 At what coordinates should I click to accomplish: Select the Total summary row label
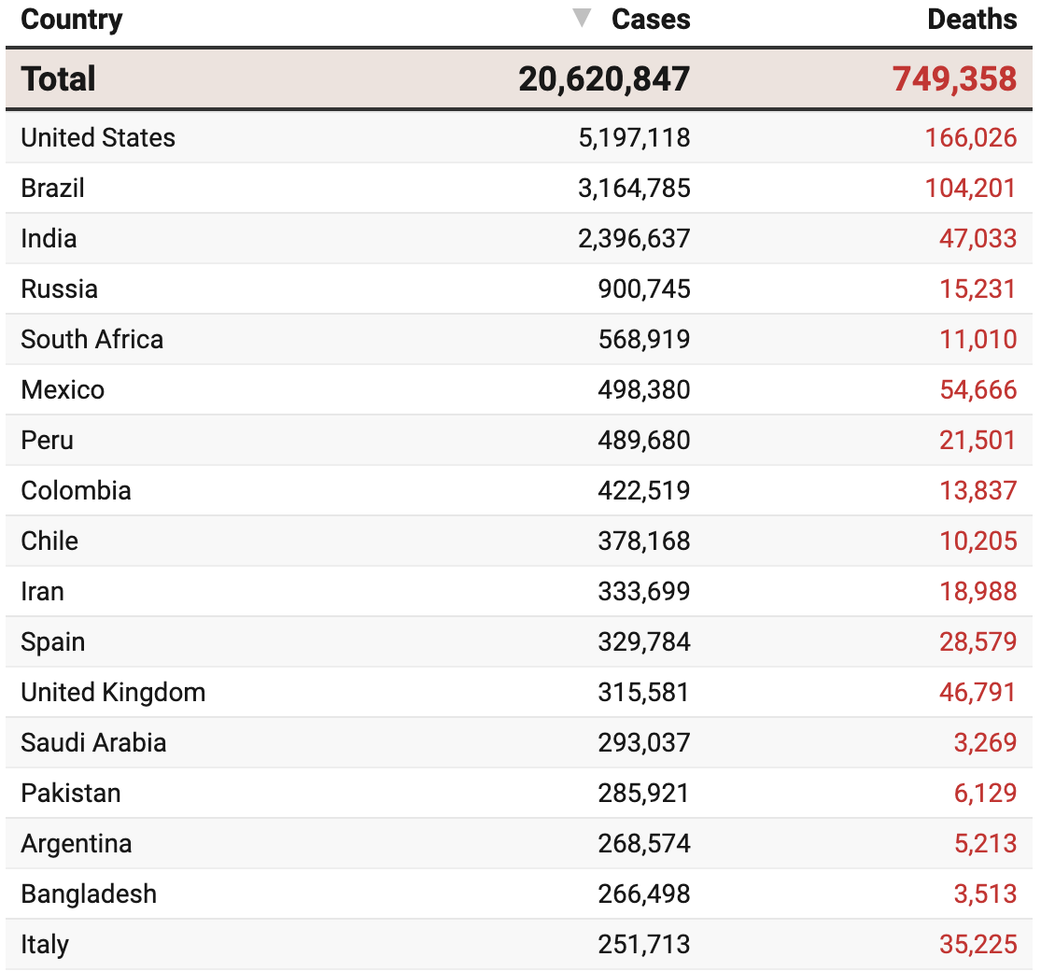(x=59, y=79)
